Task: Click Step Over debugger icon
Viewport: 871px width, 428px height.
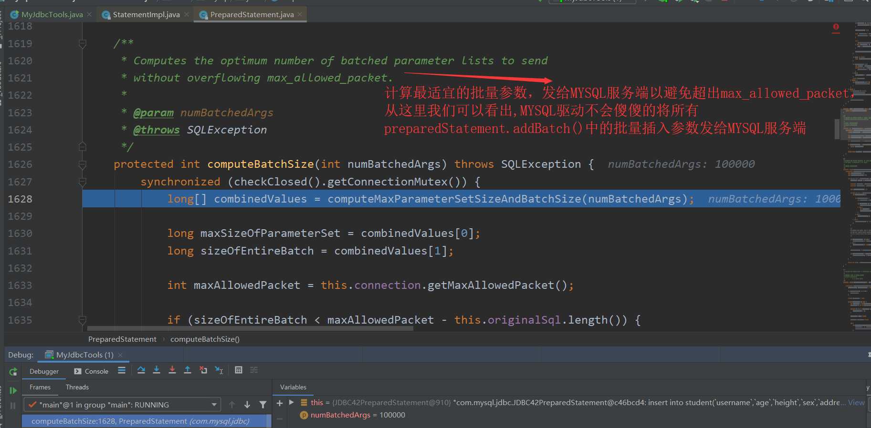Action: coord(141,370)
